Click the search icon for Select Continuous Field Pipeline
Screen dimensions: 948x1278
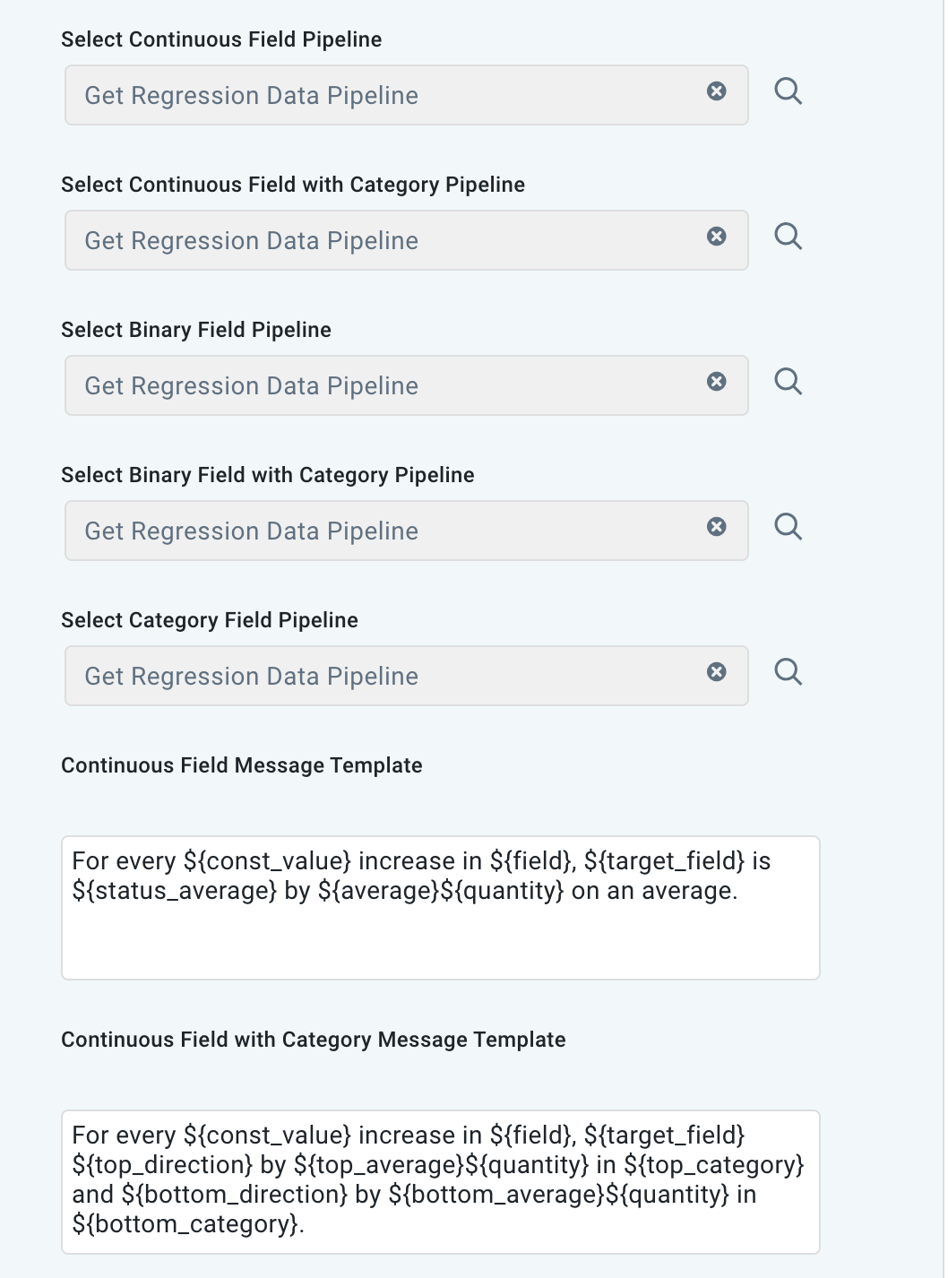(789, 91)
